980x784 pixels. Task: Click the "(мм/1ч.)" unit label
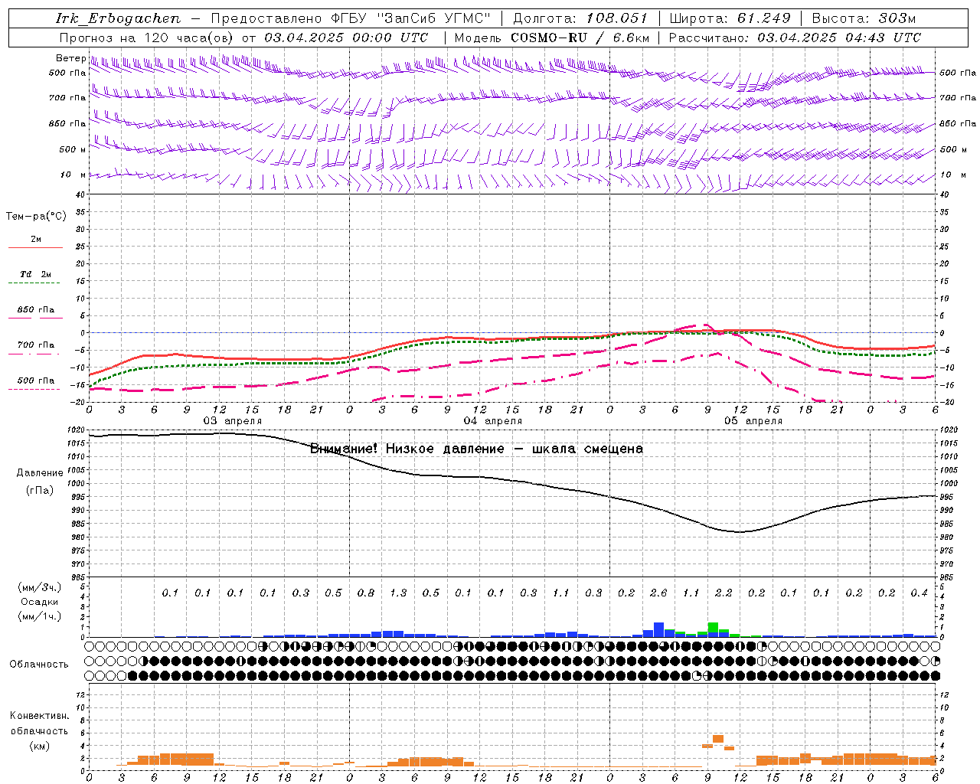pyautogui.click(x=40, y=616)
